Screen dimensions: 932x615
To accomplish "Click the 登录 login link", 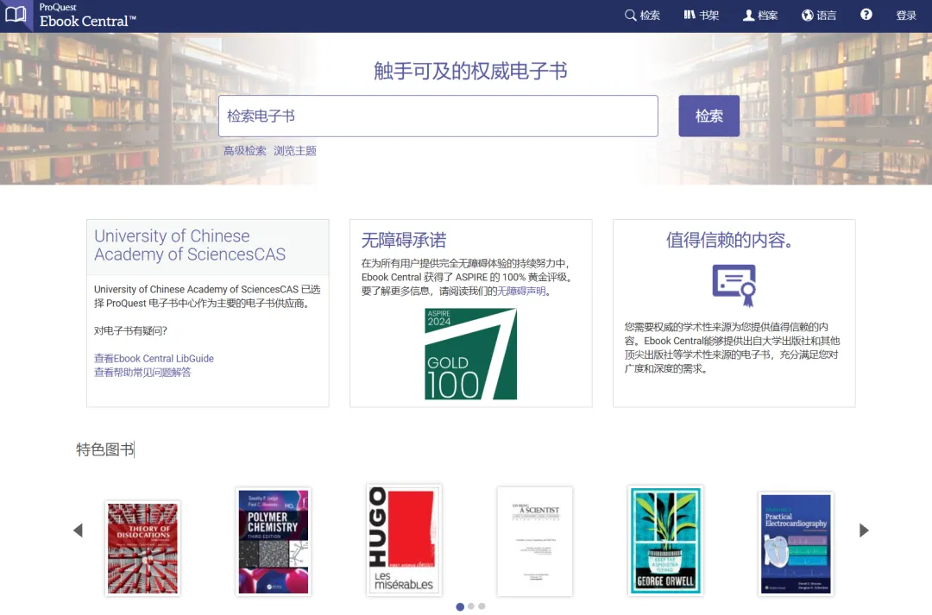I will (x=906, y=16).
